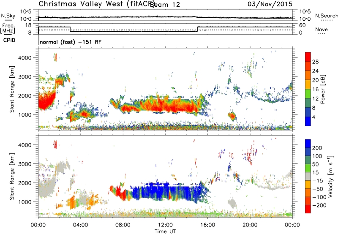Viewport: 338px width, 234px height.
Task: Click the velocity panel 'Slant Range [km]' label
Action: 12,176
